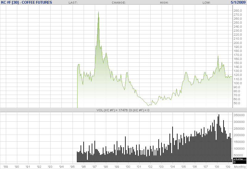Click the '02 year label on time axis

click(x=150, y=167)
